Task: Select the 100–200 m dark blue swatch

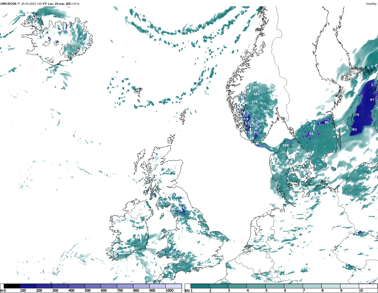Action: [x=28, y=286]
